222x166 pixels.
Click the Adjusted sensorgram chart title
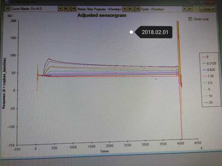tap(102, 15)
